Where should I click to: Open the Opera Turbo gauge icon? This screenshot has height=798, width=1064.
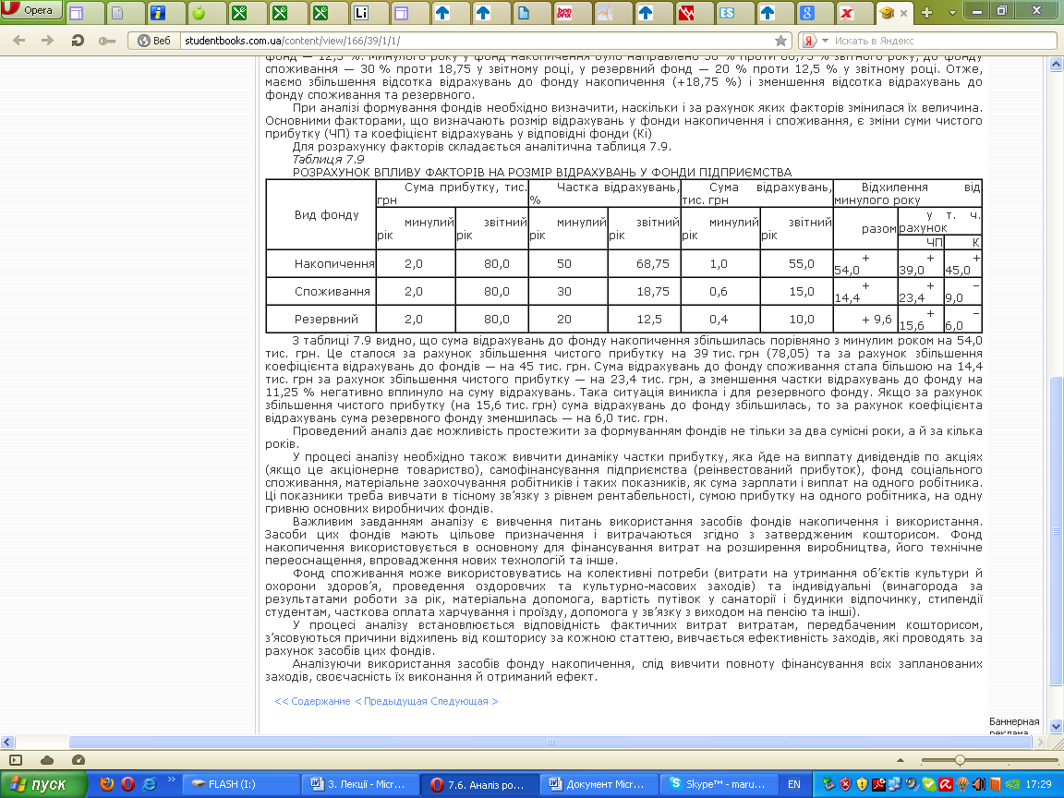(78, 760)
